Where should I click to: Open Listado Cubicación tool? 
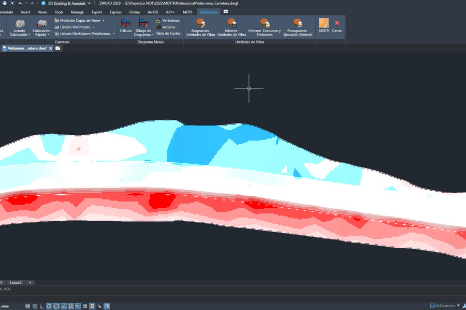pos(20,28)
